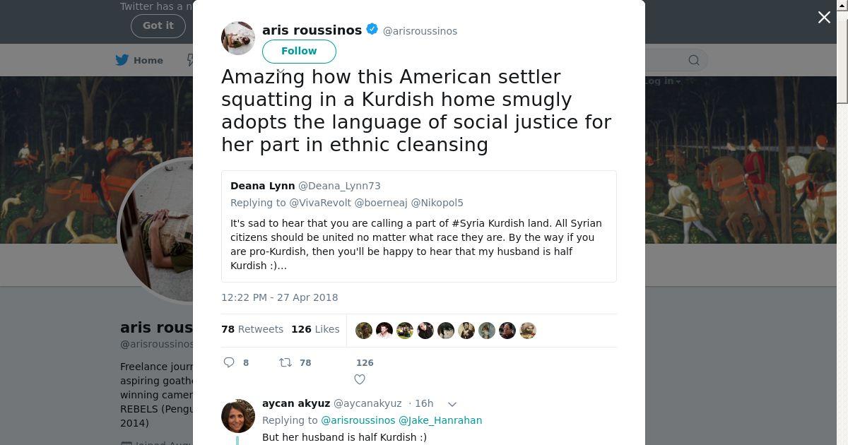Click the retweet arrows icon

pyautogui.click(x=285, y=362)
